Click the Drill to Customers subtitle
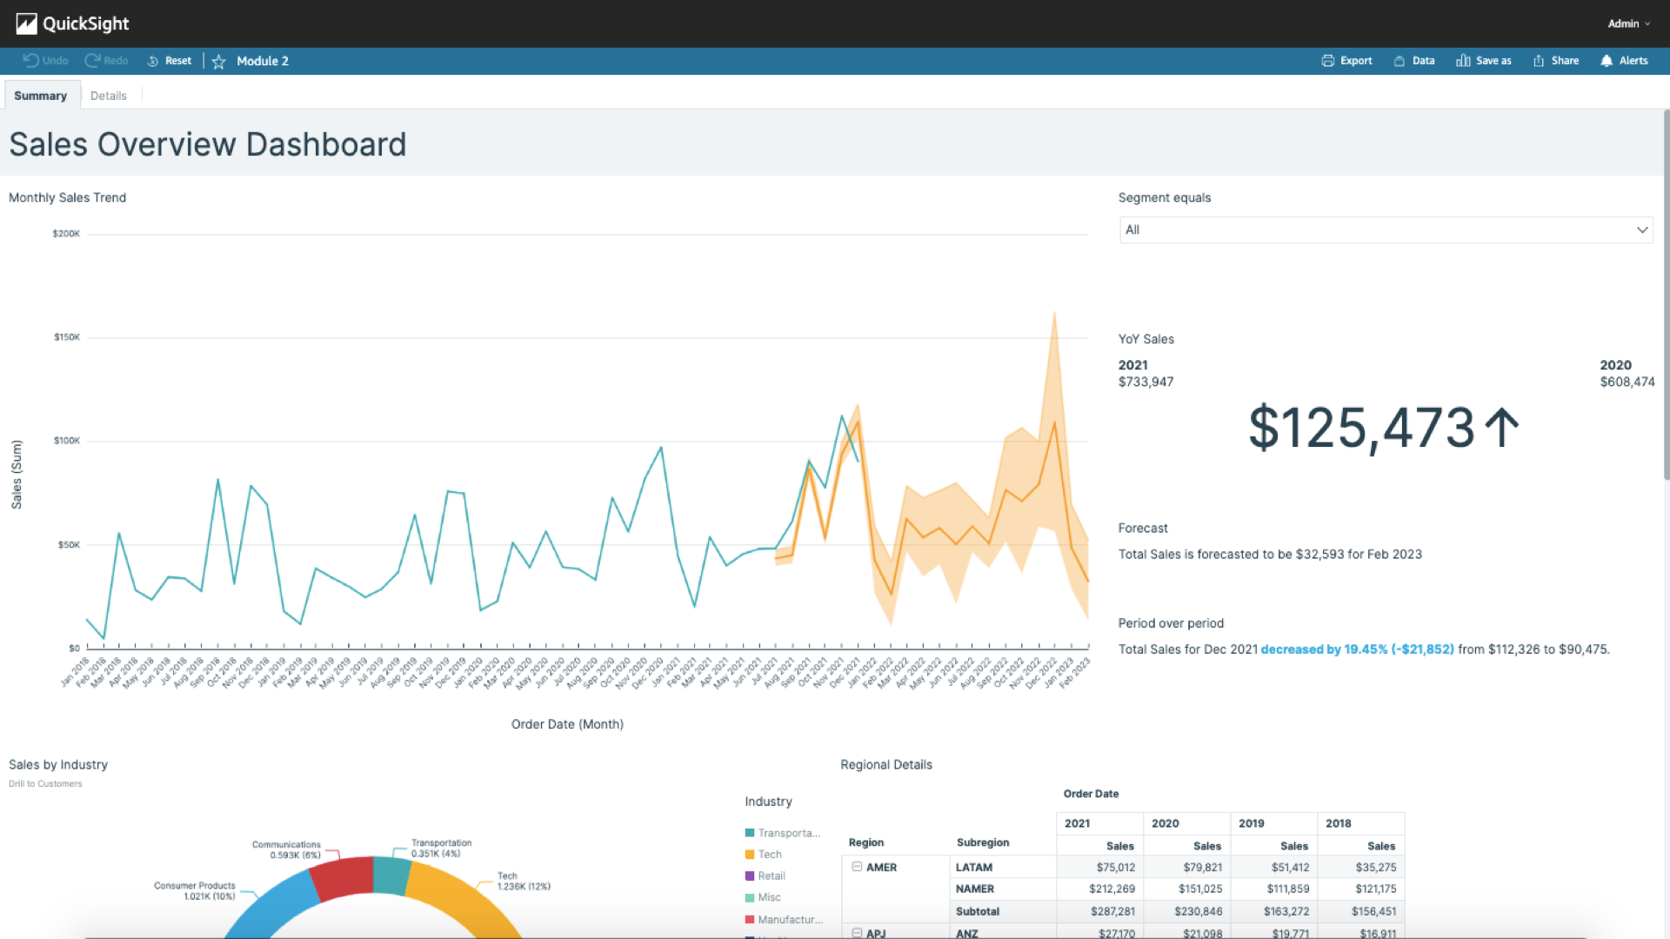 pos(45,784)
